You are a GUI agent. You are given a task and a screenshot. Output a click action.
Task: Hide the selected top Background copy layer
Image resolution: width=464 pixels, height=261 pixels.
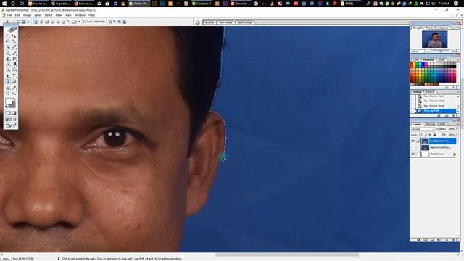point(413,141)
